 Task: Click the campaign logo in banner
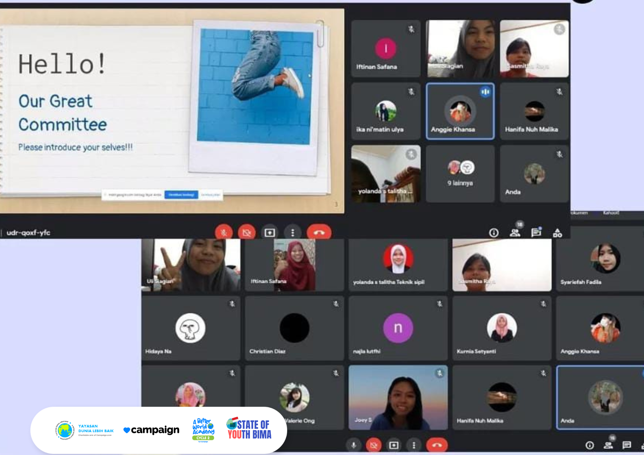click(x=151, y=430)
